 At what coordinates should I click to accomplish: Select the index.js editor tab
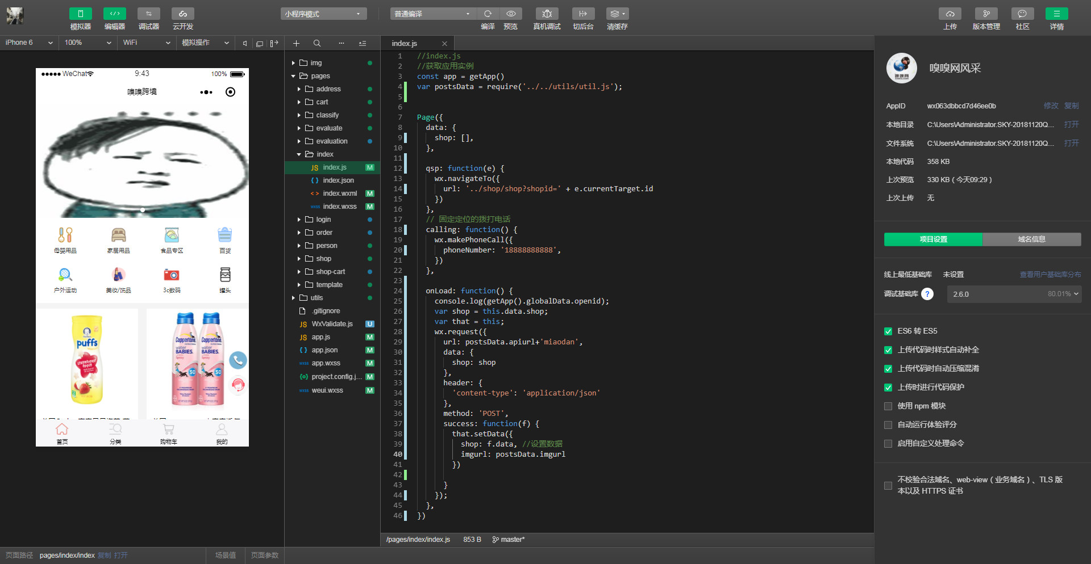405,44
